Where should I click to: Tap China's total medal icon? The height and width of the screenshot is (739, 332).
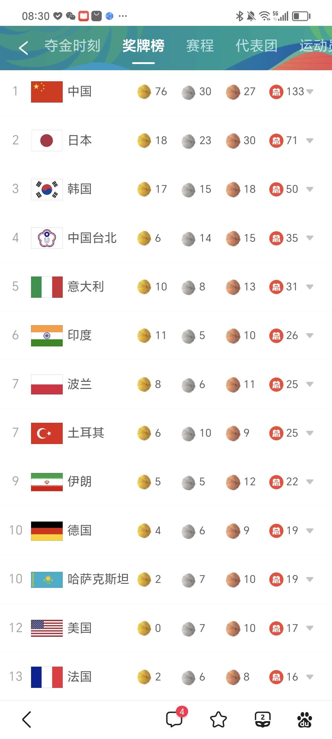[x=276, y=92]
